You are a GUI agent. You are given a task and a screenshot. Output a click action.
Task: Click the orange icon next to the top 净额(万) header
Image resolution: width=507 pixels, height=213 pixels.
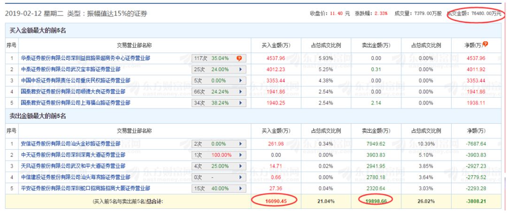485,45
